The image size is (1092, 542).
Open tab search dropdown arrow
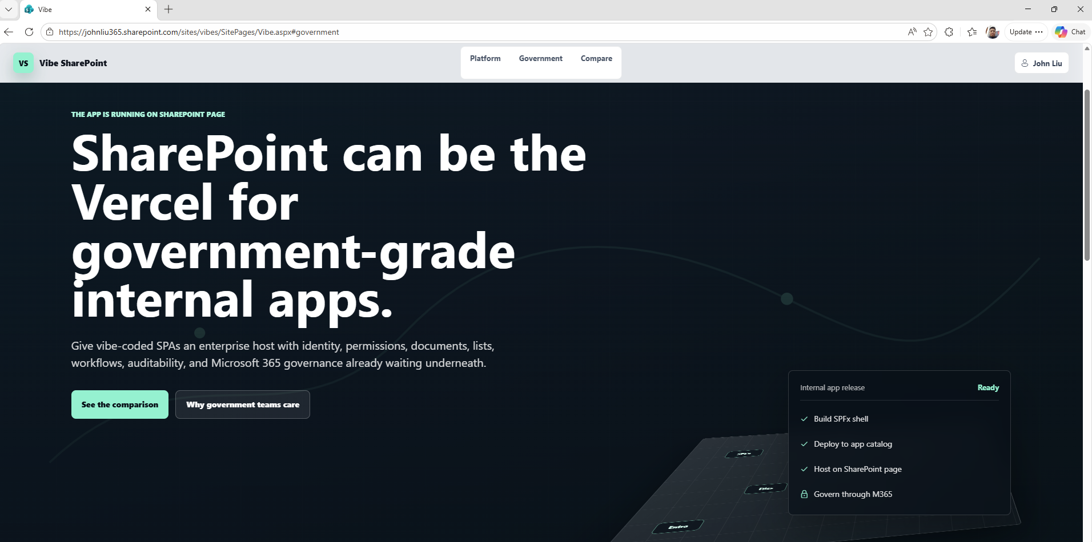point(9,9)
